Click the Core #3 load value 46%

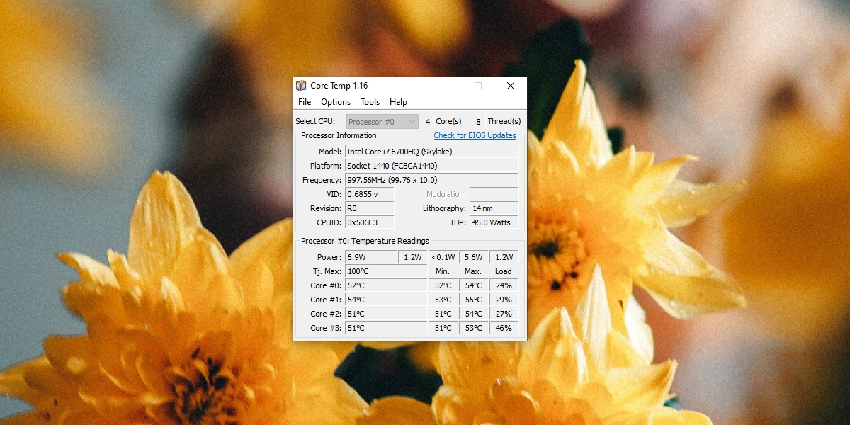(x=504, y=328)
